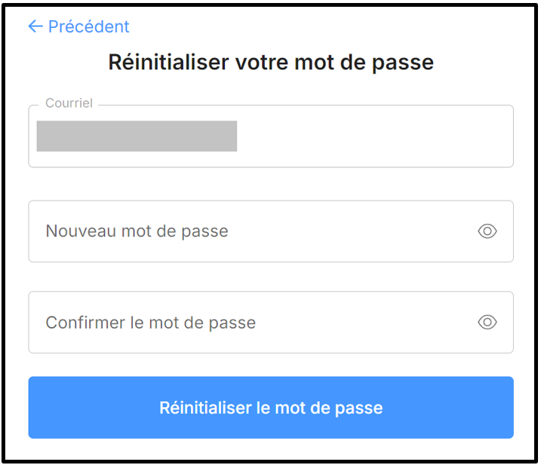Click into the Nouveau mot de passe field
This screenshot has width=541, height=465.
tap(249, 231)
